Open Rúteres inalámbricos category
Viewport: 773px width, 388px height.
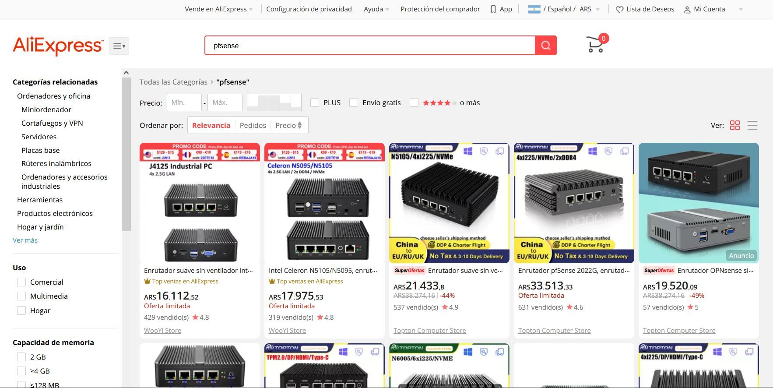56,163
